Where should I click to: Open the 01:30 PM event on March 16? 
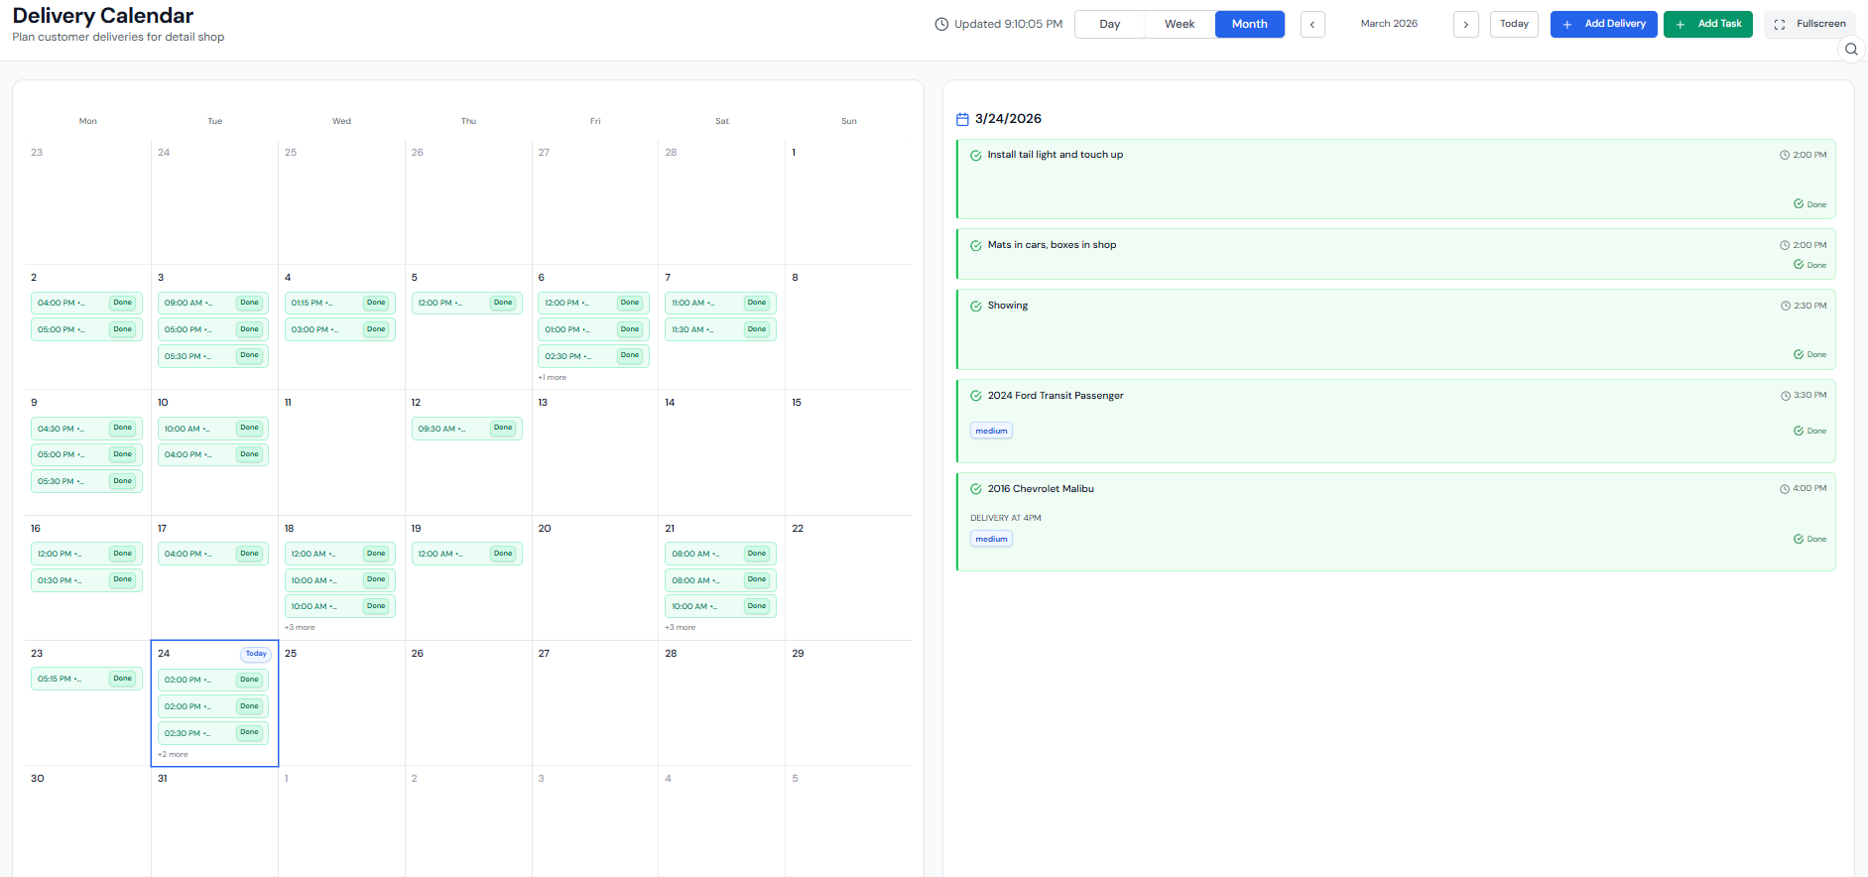click(x=86, y=580)
